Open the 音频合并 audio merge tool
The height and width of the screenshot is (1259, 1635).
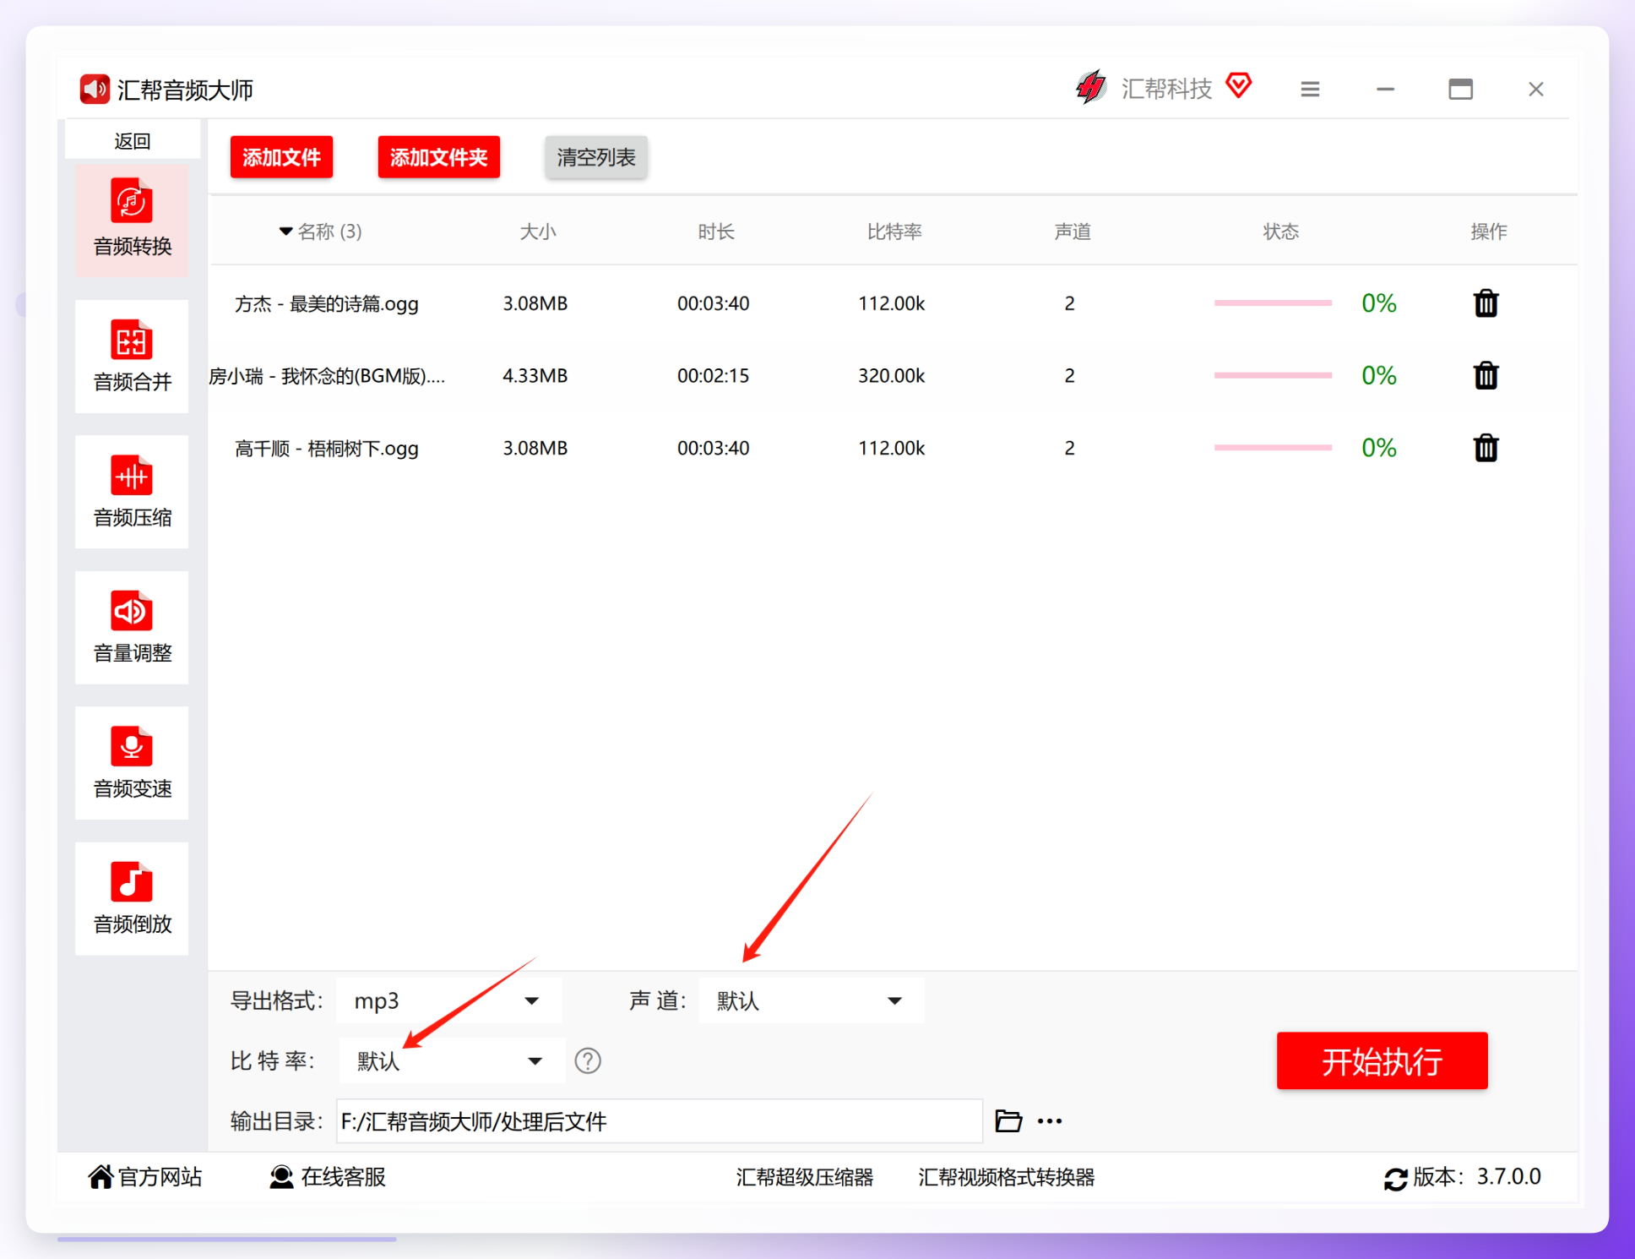132,356
